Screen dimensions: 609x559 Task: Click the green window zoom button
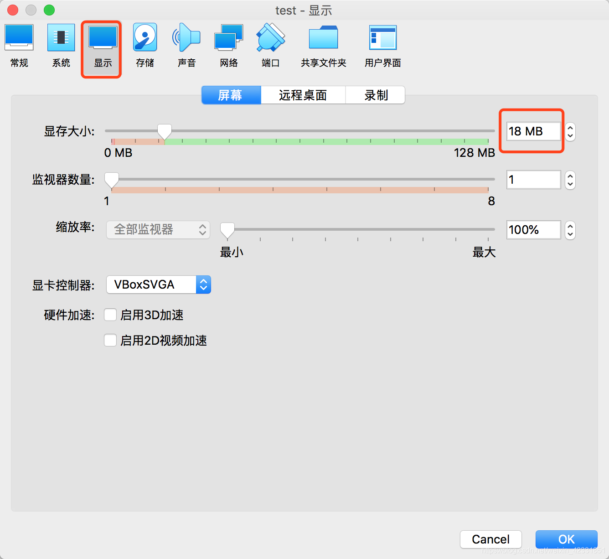49,10
